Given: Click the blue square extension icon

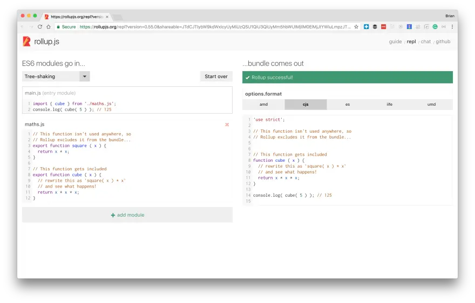Looking at the screenshot, I should point(409,26).
